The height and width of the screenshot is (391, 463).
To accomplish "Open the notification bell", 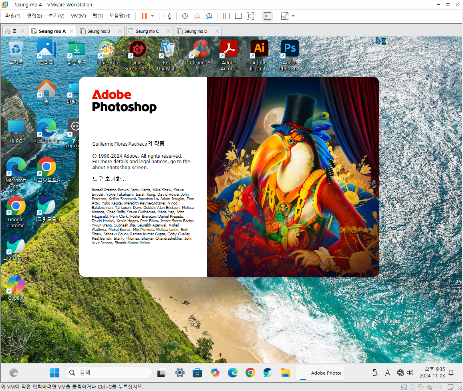I will click(451, 373).
